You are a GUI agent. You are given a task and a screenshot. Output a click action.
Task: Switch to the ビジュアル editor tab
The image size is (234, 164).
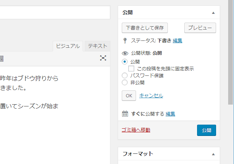[x=68, y=46]
